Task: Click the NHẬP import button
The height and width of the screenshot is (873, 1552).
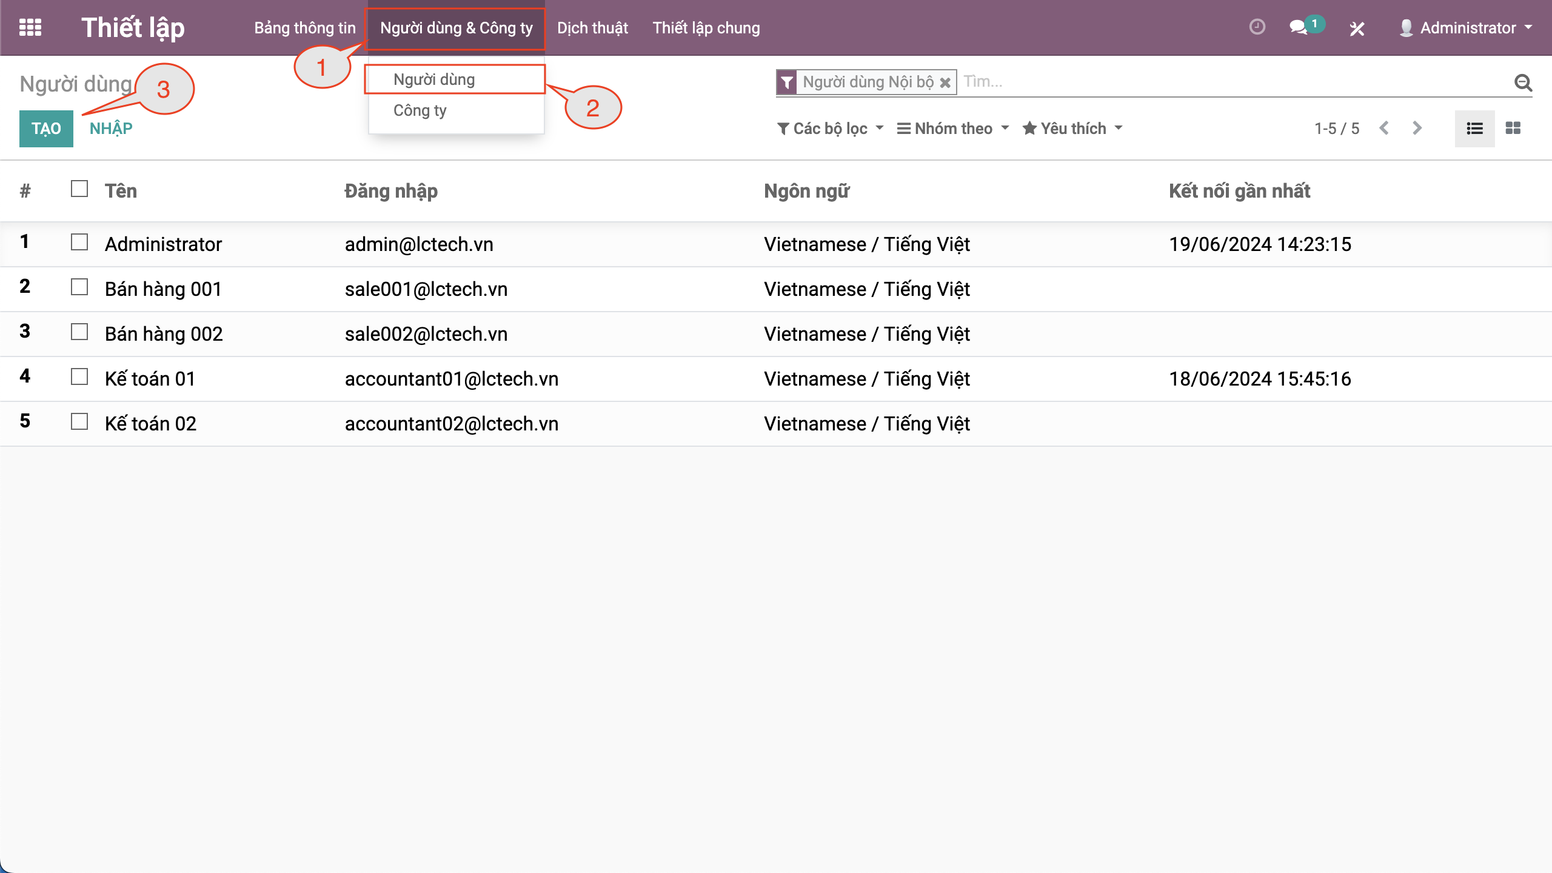Action: click(111, 128)
